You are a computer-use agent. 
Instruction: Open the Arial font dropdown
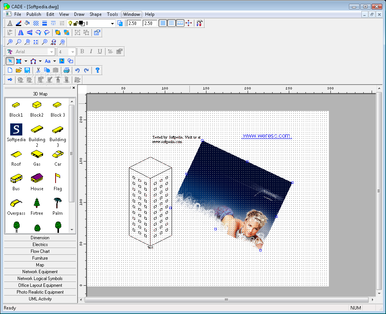click(51, 52)
